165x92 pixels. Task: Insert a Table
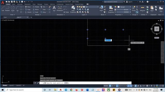tap(66, 12)
